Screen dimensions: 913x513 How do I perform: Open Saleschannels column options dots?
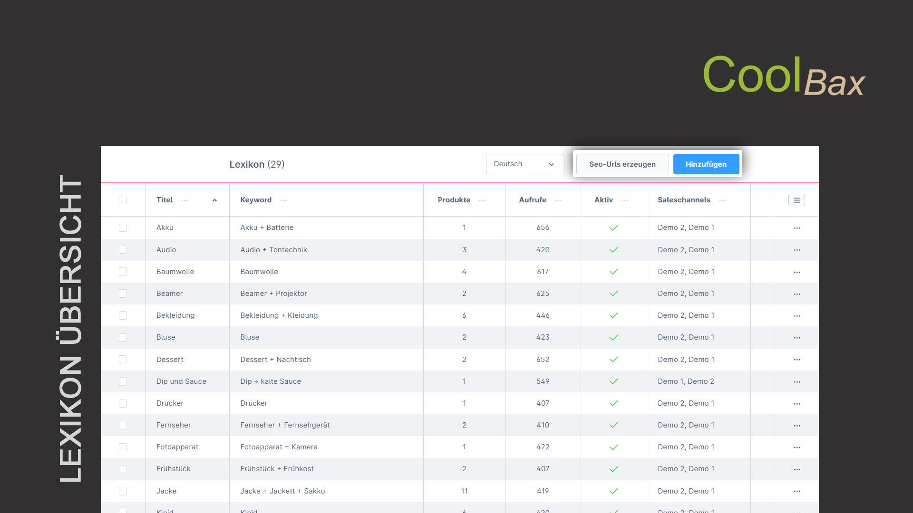[x=722, y=200]
